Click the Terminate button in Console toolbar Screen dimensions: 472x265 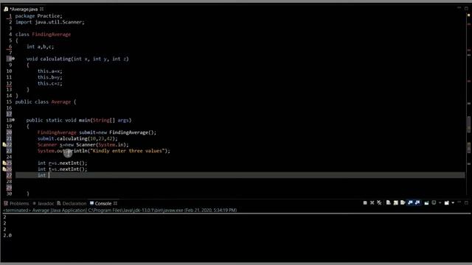(365, 203)
